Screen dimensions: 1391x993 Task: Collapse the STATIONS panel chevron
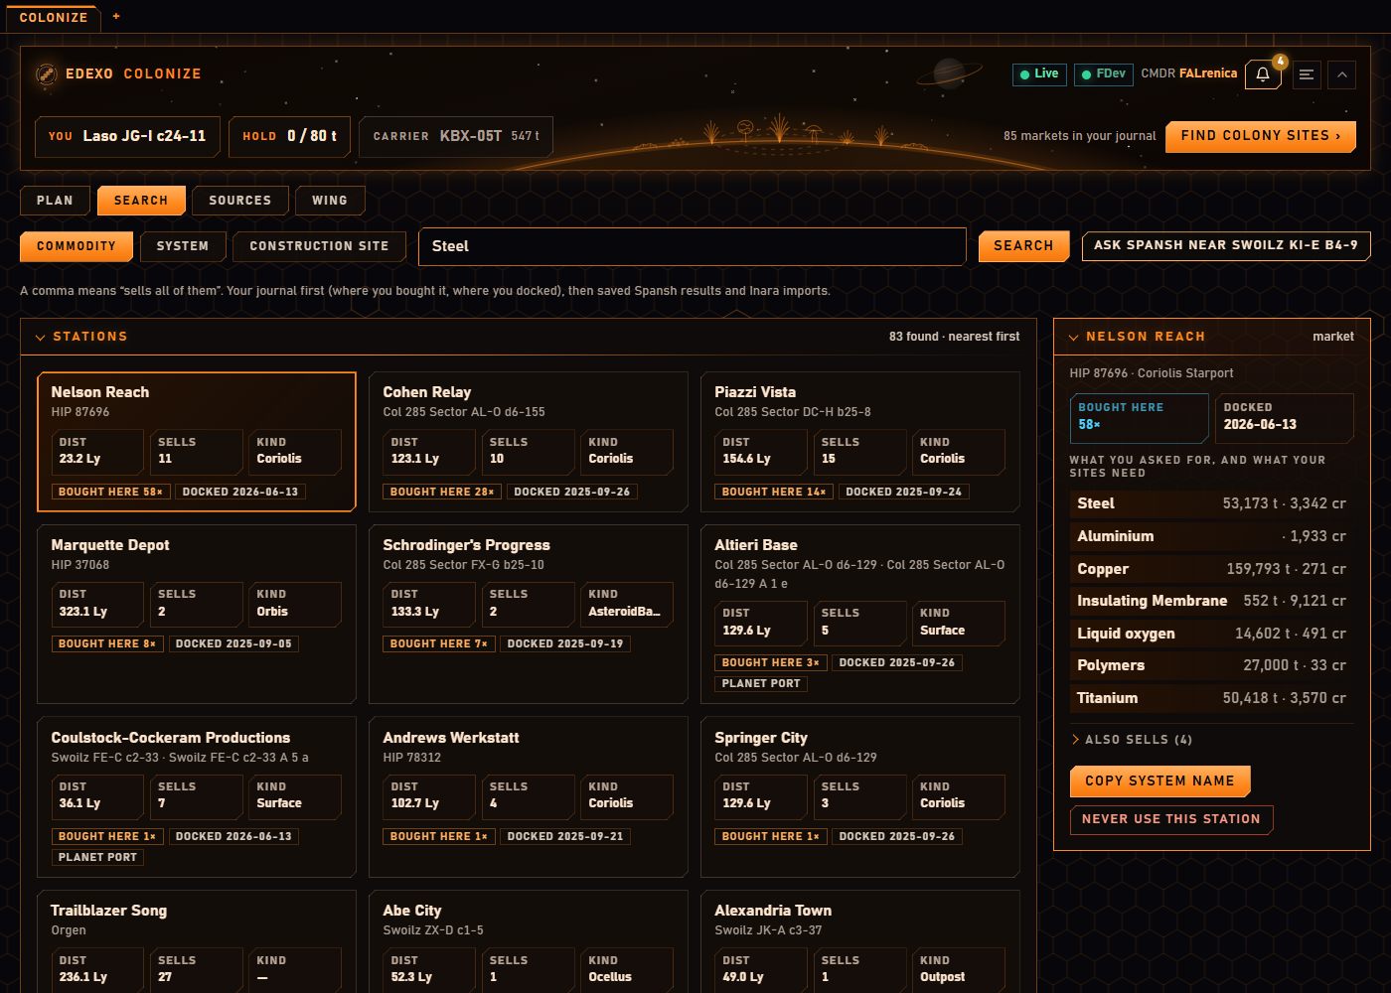(41, 338)
